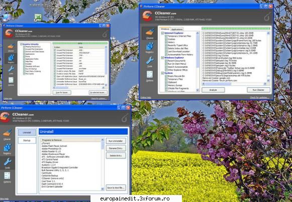Click registry scan 100% progress bar
This screenshot has height=202, width=292.
pyautogui.click(x=80, y=43)
